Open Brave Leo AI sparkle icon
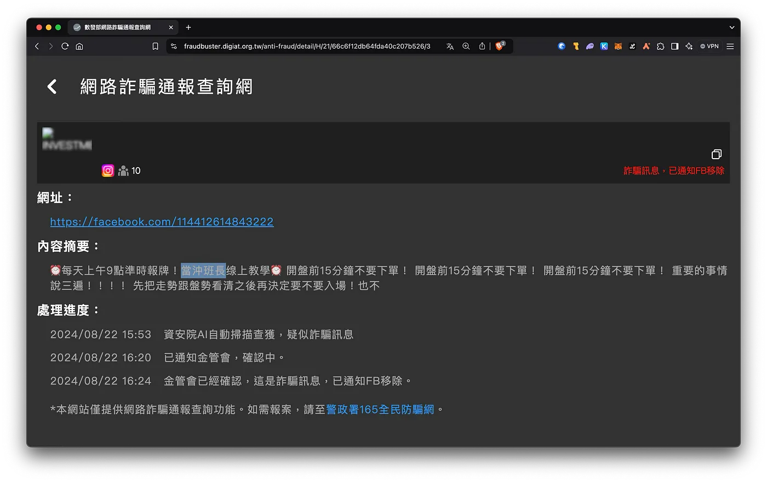 (x=689, y=47)
